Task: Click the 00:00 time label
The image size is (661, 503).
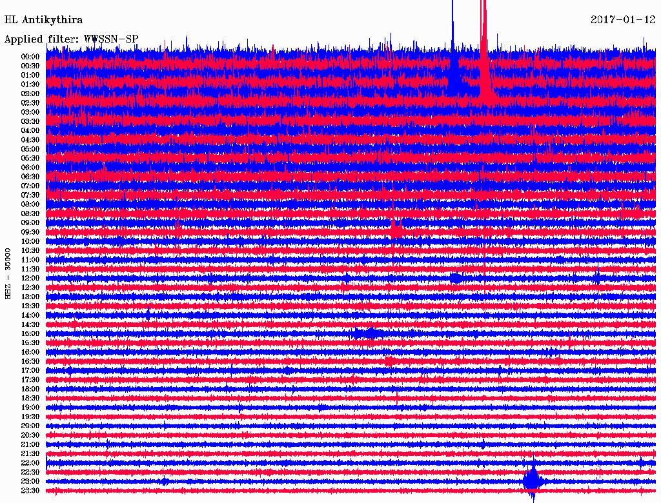Action: (30, 57)
